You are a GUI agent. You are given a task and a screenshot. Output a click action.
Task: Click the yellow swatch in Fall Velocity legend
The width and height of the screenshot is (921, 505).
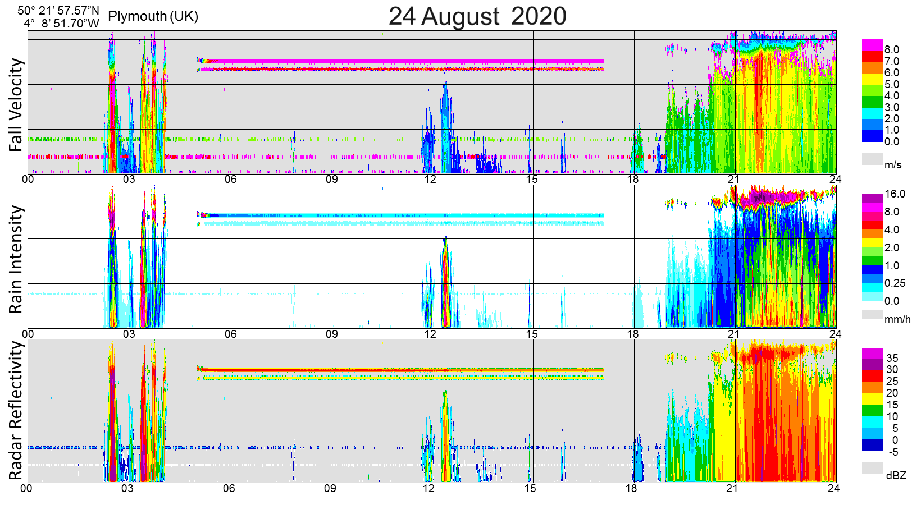coord(872,79)
